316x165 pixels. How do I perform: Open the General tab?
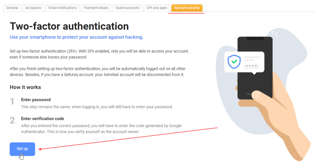pos(12,8)
